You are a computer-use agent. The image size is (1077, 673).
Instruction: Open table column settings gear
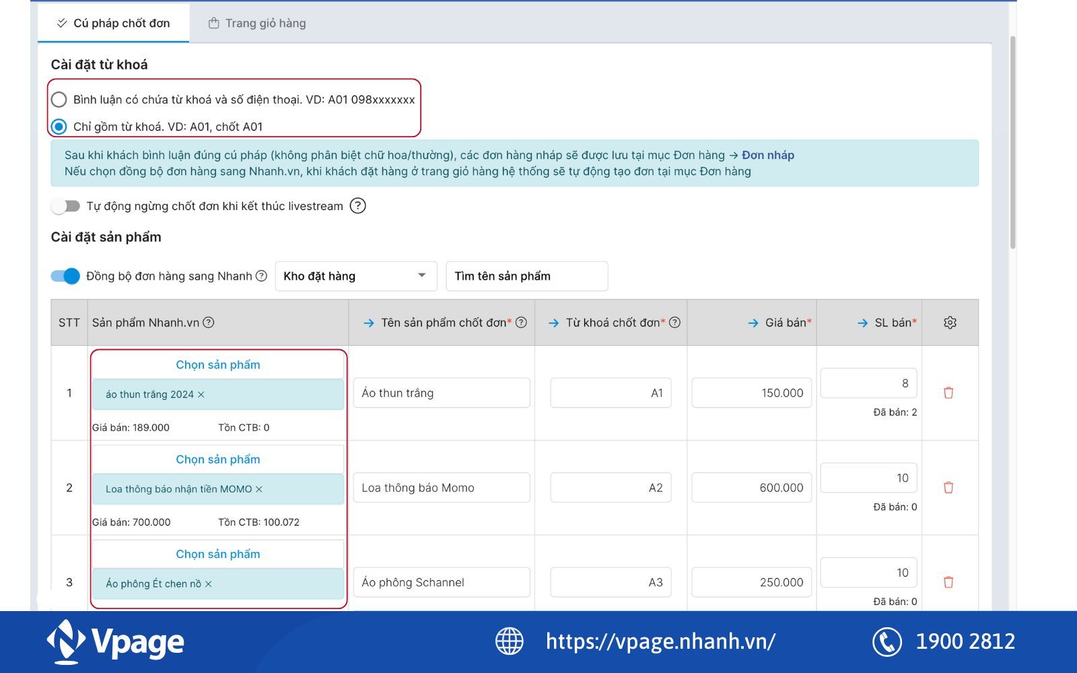point(950,322)
